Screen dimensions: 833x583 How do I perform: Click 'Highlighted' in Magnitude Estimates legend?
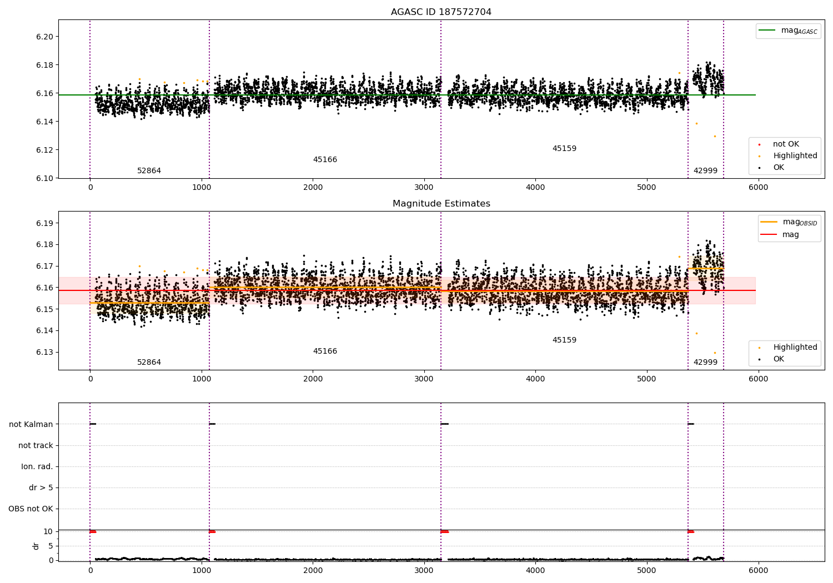(x=795, y=348)
